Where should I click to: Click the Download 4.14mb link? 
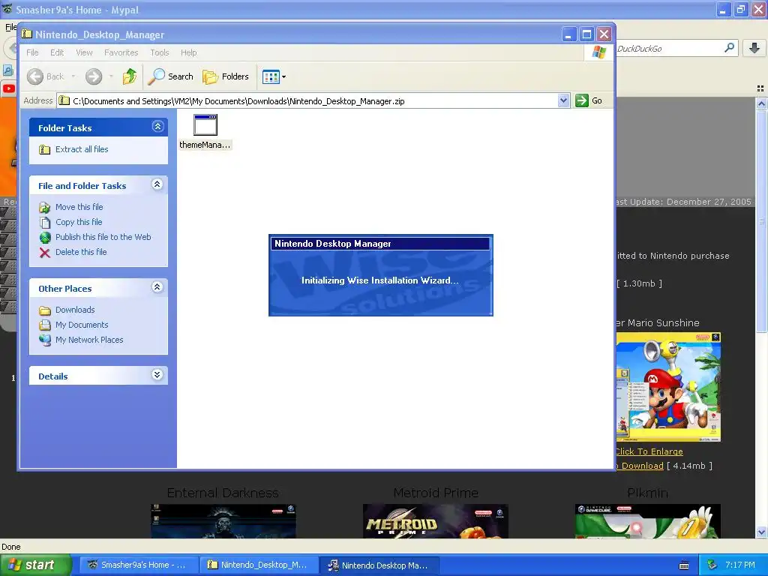(x=640, y=466)
